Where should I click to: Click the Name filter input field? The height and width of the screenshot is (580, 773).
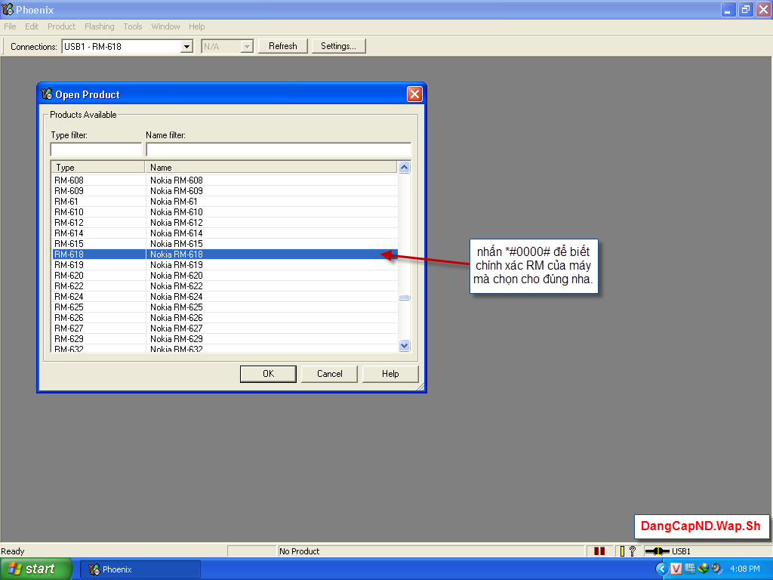tap(279, 150)
